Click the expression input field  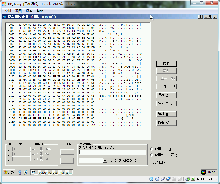pos(112,152)
